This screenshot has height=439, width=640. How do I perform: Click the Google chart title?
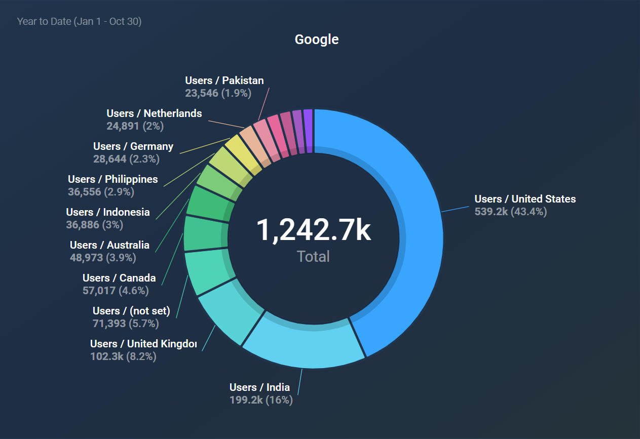[x=316, y=39]
